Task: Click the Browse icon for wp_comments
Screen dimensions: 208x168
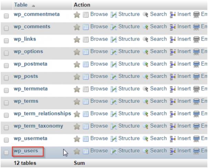Action: 86,27
